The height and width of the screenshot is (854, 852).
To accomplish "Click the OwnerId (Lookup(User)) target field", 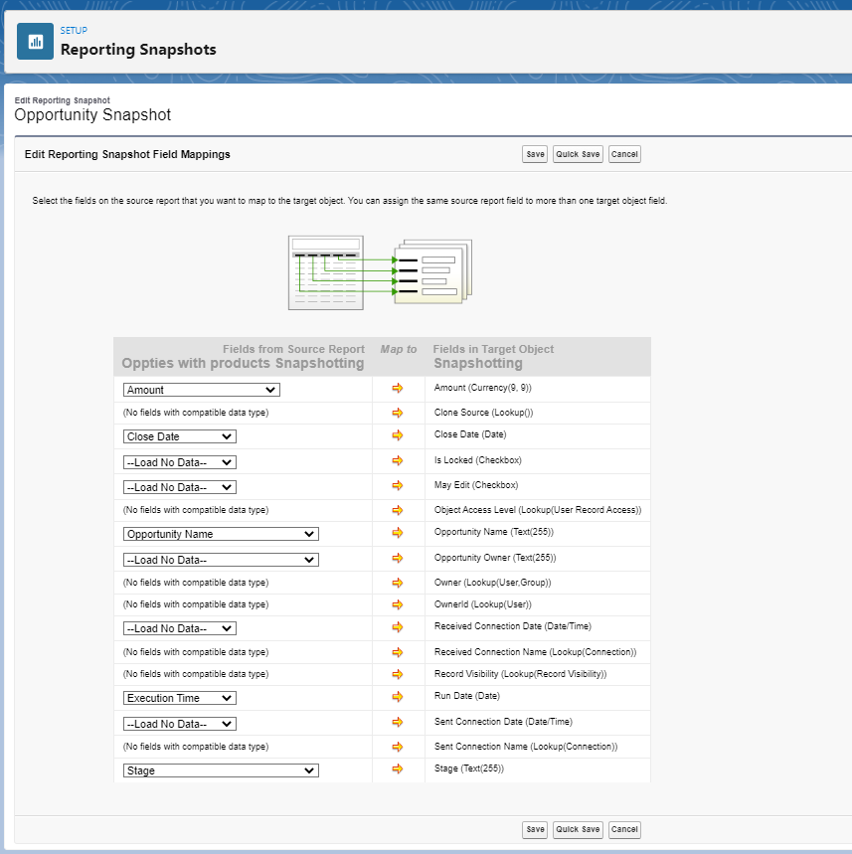I will coord(482,604).
